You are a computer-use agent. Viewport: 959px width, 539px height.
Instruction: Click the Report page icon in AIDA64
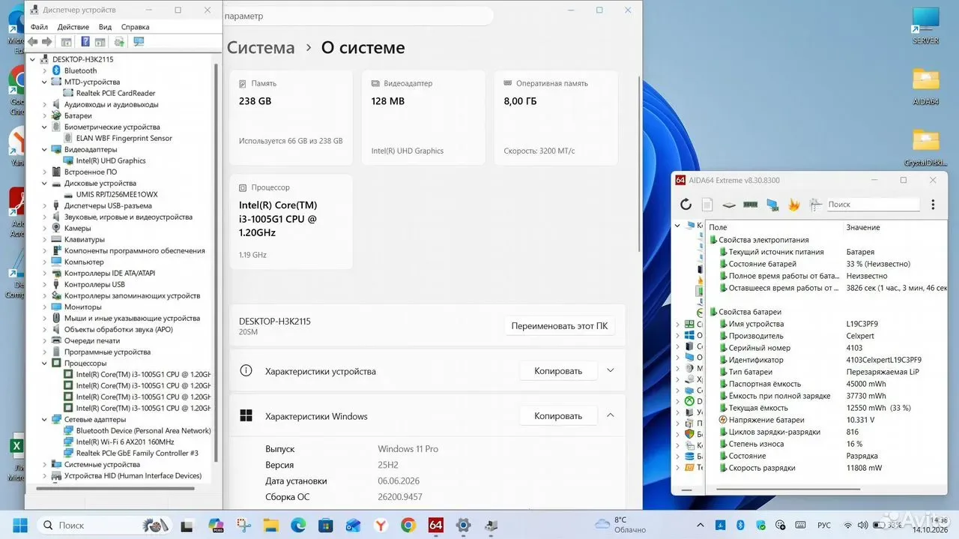(x=707, y=204)
